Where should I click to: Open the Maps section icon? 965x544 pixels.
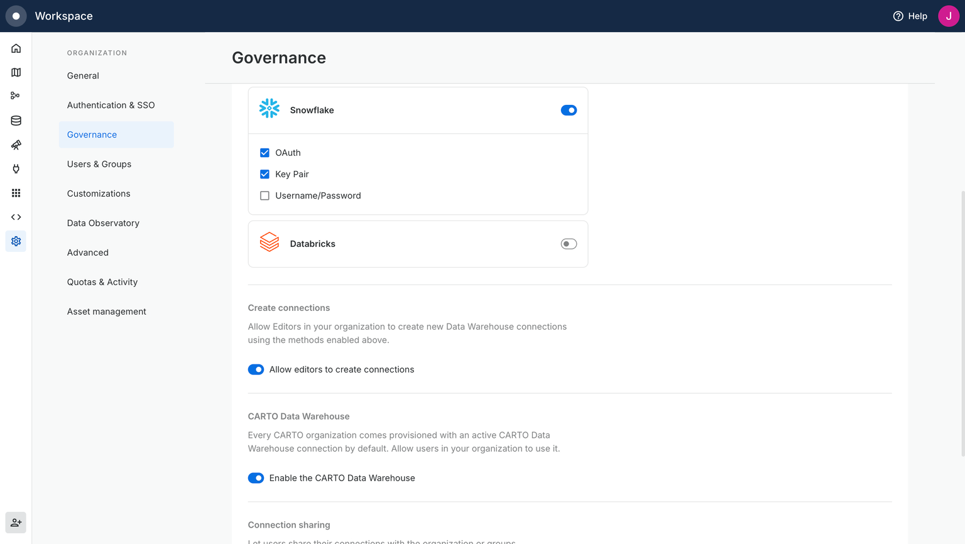point(16,72)
